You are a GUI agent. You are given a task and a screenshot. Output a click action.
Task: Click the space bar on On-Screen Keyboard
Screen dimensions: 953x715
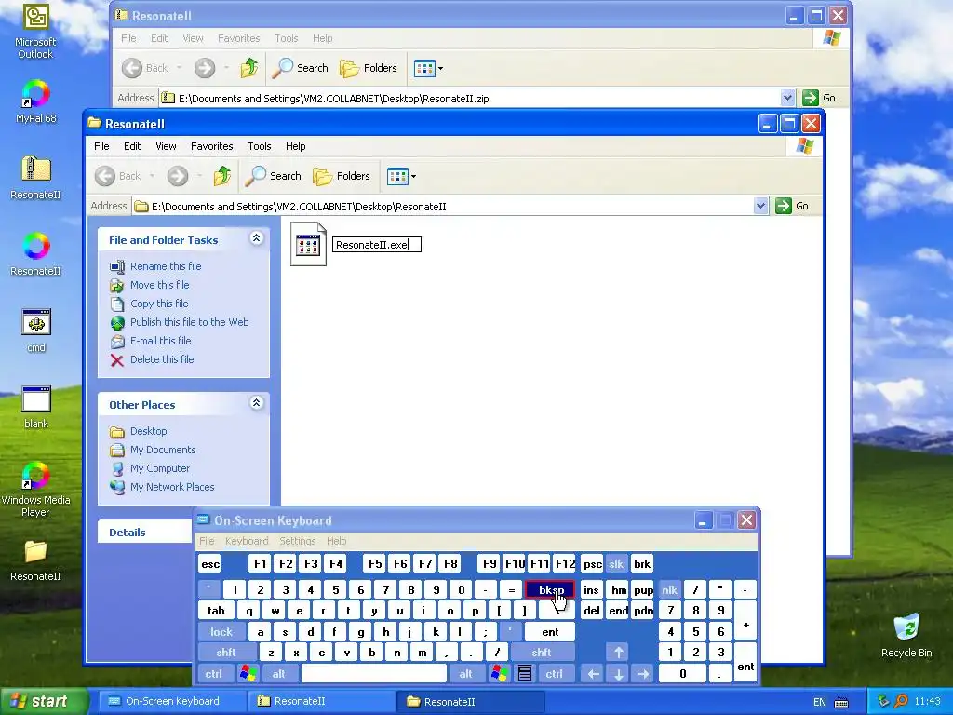pyautogui.click(x=374, y=674)
